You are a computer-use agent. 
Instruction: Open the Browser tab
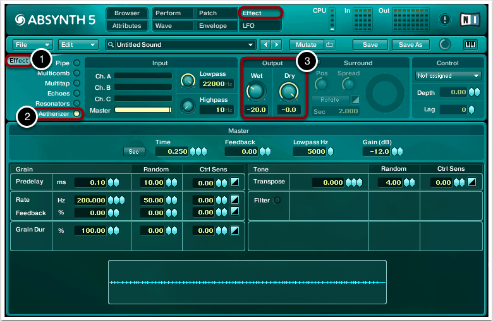click(127, 13)
